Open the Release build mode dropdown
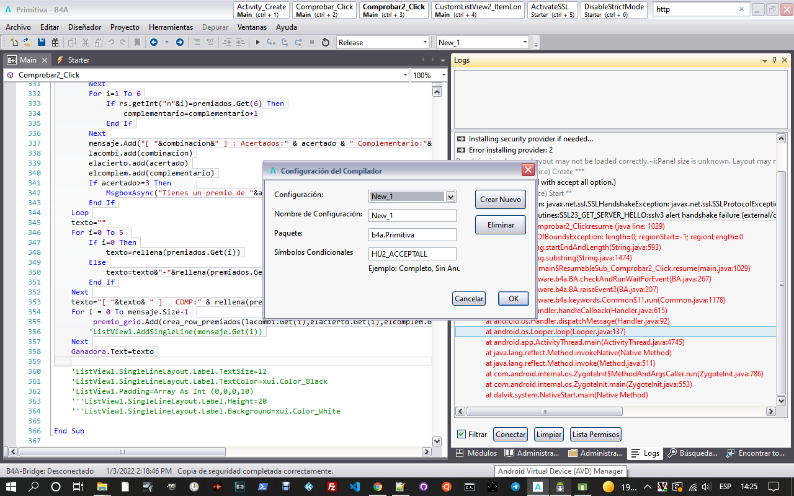 point(425,42)
